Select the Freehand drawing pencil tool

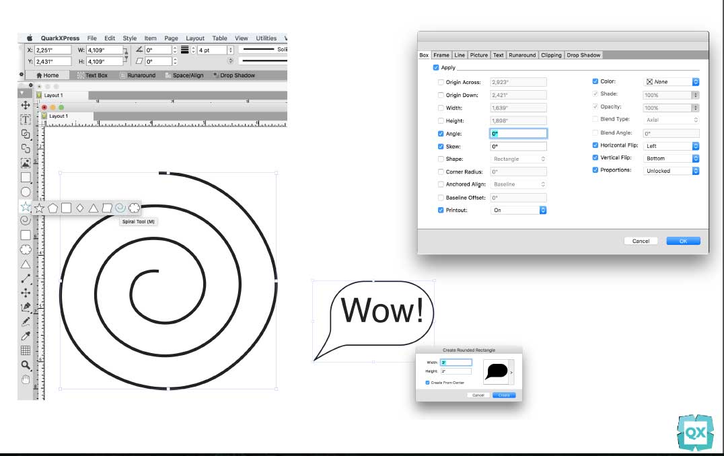[x=26, y=321]
